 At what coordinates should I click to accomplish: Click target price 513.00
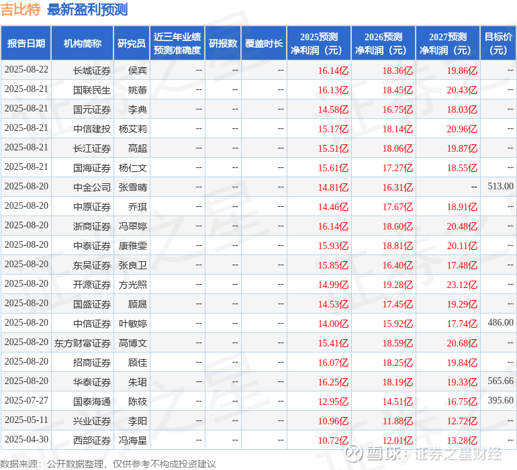point(500,186)
